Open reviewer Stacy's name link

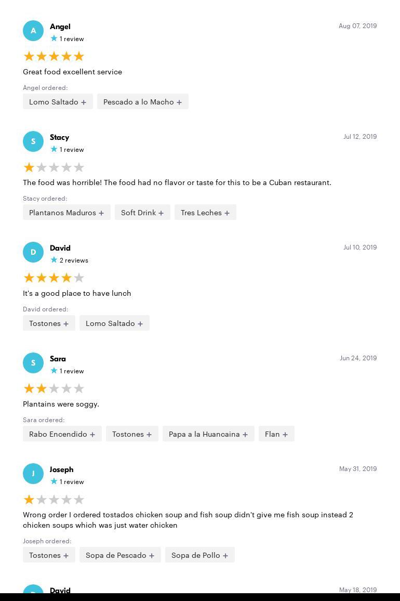[x=59, y=137]
